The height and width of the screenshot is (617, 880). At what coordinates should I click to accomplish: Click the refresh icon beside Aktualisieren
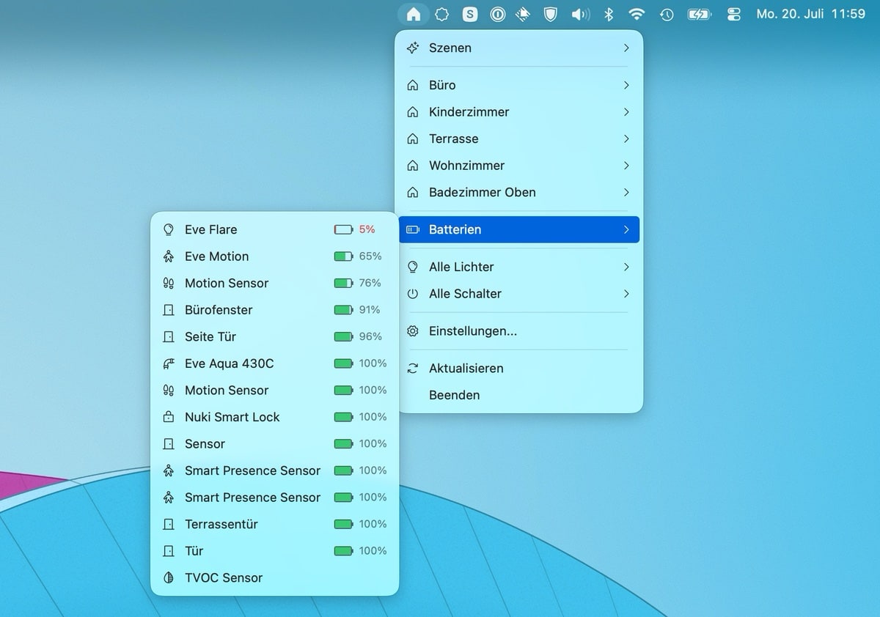[x=413, y=369]
